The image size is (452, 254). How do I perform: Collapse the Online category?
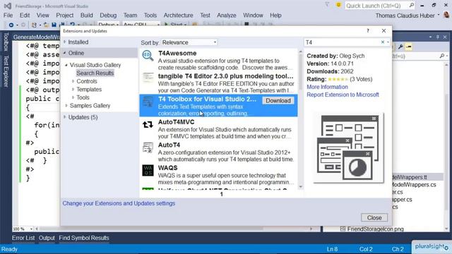(65, 53)
